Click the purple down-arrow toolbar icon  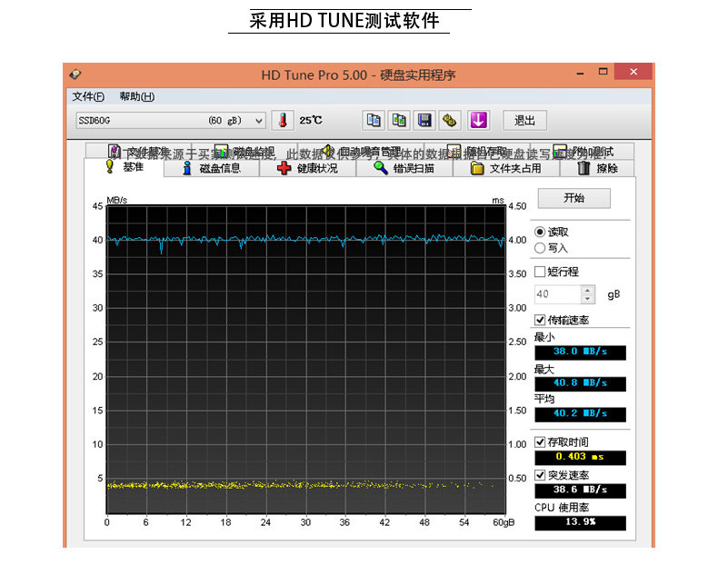478,120
